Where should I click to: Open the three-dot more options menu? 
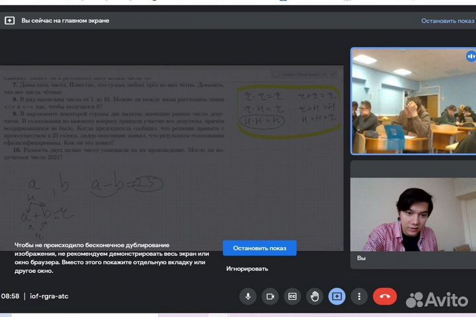pos(359,297)
